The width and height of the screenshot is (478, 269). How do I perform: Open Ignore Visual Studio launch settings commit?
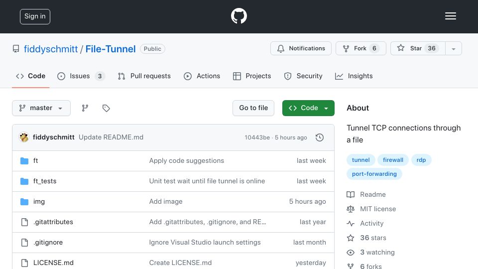point(205,243)
